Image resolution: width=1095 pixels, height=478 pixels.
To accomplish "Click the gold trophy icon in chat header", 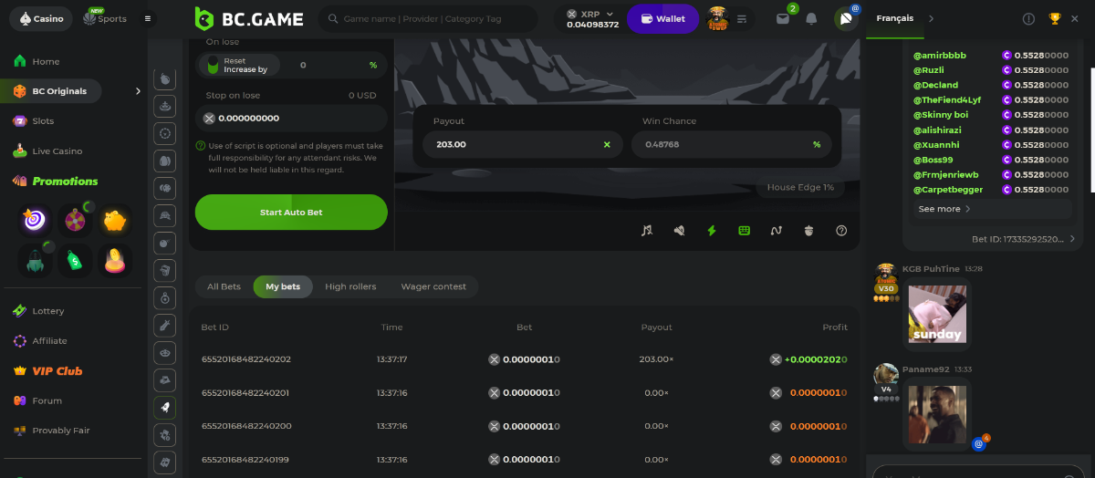I will 1055,18.
